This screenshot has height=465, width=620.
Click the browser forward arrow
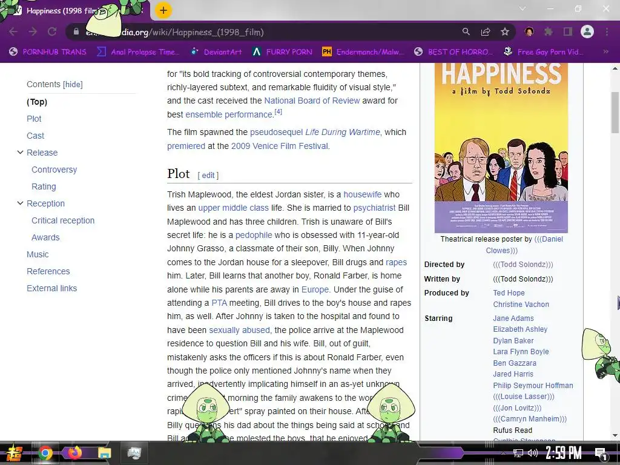point(33,32)
